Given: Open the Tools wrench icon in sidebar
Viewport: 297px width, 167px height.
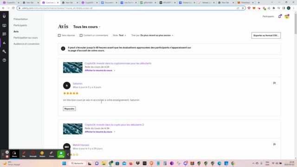Looking at the screenshot, I should pos(4,51).
